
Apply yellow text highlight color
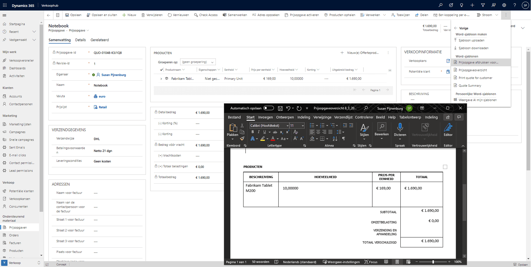(x=262, y=138)
